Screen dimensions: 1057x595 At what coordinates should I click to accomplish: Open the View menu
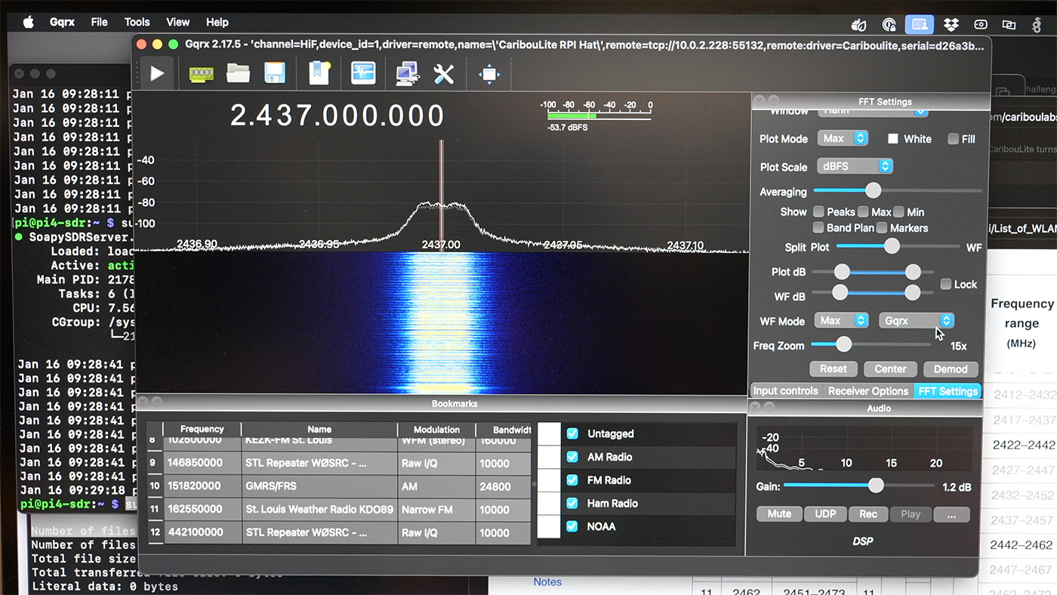pos(178,23)
